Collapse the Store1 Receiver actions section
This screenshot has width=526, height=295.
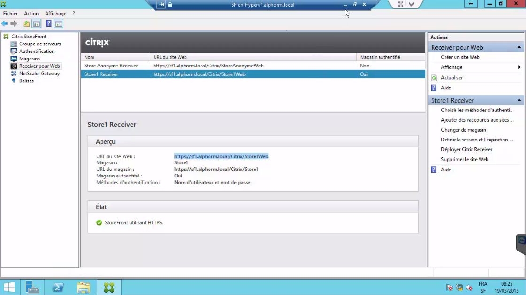[x=519, y=100]
